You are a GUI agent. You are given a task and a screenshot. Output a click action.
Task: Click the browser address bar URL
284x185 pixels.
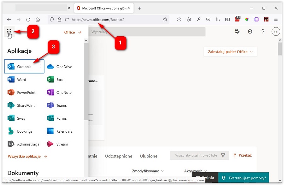pyautogui.click(x=98, y=20)
